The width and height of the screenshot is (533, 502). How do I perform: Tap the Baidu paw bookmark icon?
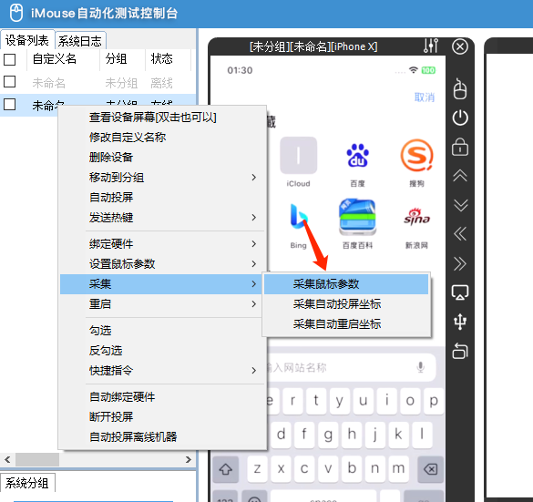coord(357,155)
